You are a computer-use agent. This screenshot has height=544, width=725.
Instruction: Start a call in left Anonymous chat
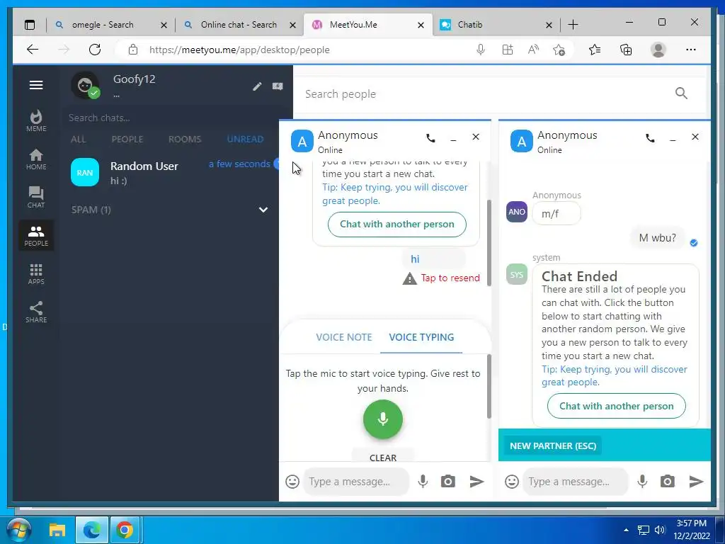coord(430,138)
